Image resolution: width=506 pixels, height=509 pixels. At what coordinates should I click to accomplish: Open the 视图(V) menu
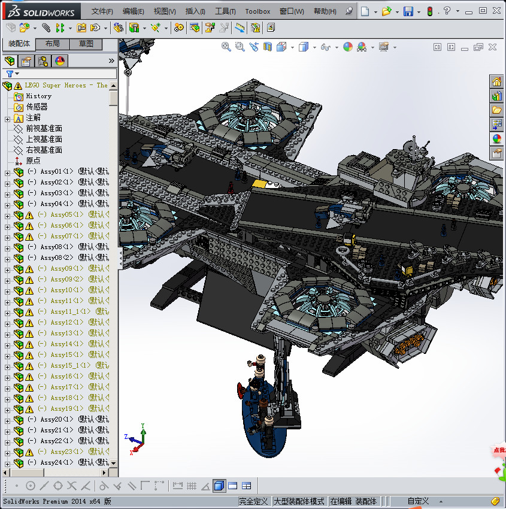click(165, 11)
